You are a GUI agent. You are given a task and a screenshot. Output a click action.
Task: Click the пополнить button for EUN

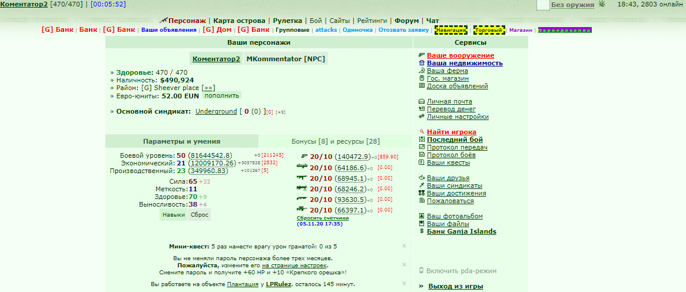tap(221, 95)
